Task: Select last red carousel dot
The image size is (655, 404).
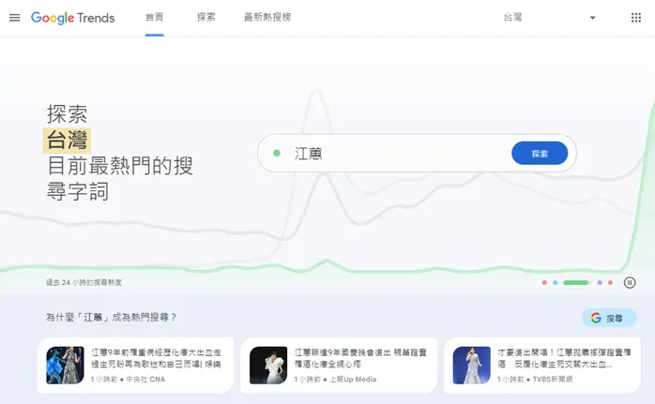Action: [610, 282]
